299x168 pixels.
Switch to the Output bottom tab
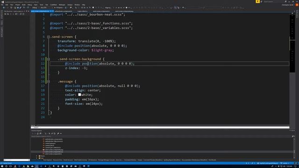tap(140, 160)
